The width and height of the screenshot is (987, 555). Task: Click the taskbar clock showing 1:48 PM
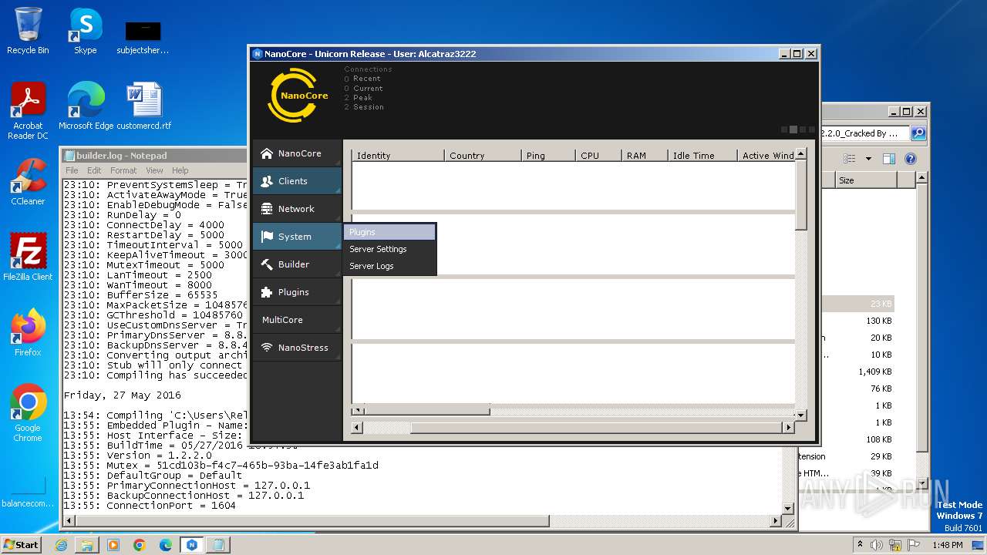coord(948,545)
